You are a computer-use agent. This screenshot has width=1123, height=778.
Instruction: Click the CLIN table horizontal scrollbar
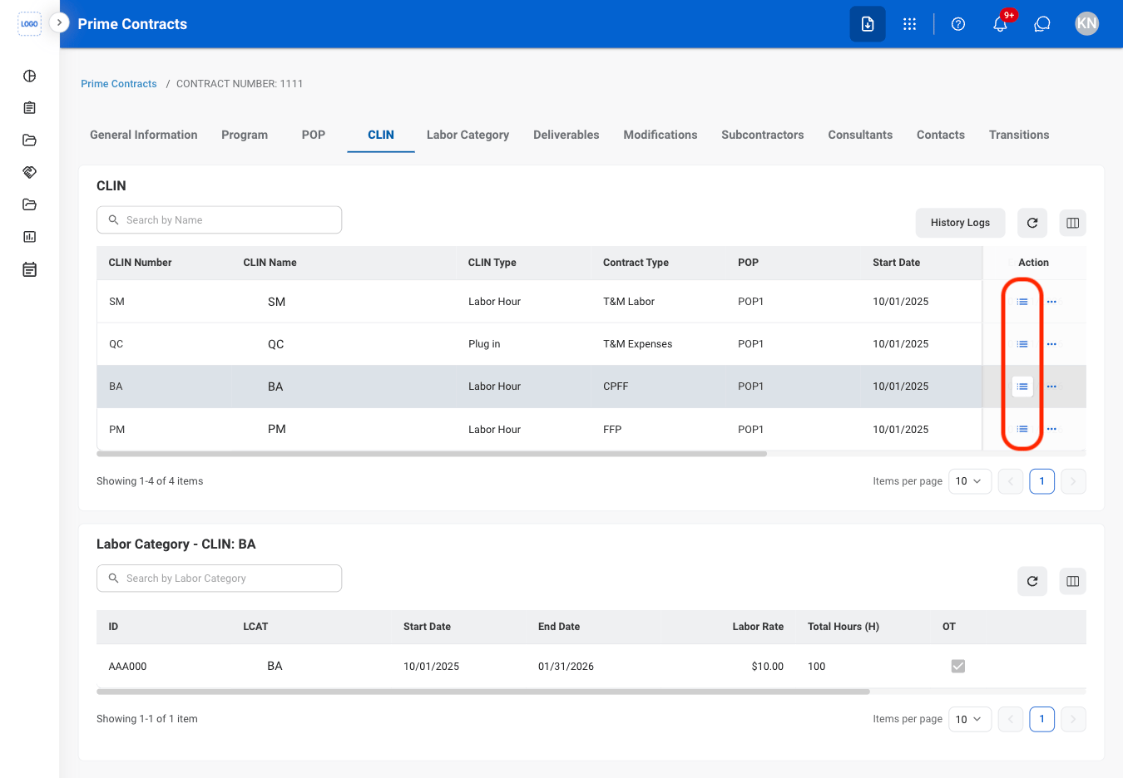pos(432,454)
